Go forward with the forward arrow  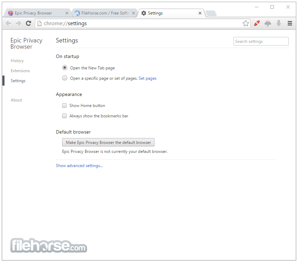[18, 23]
